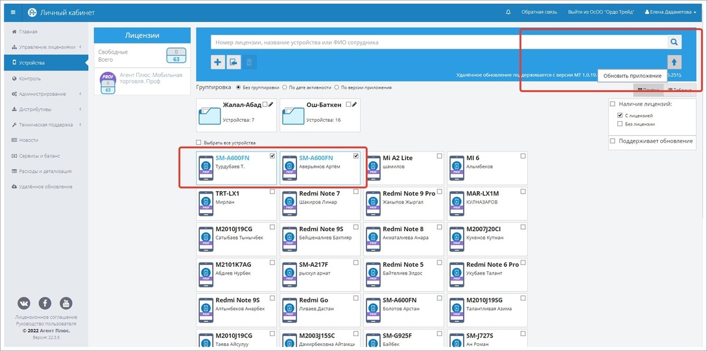Click the Личный кабинет logo icon
Viewport: 707px width, 351px height.
pyautogui.click(x=32, y=12)
